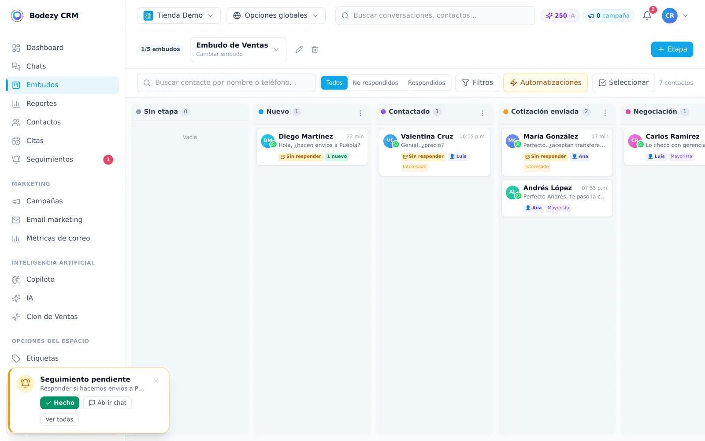The height and width of the screenshot is (441, 705).
Task: Open the Contactado column three-dot menu
Action: pos(482,113)
